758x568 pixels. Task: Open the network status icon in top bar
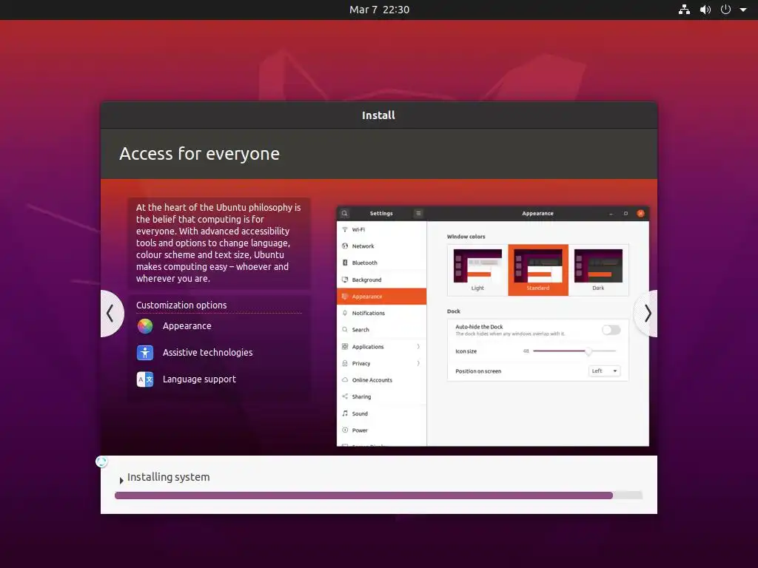point(684,10)
